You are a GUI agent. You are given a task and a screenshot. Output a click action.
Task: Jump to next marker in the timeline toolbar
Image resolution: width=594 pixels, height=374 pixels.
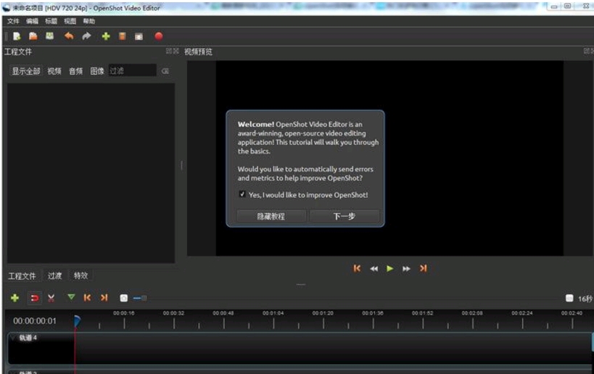(x=104, y=298)
